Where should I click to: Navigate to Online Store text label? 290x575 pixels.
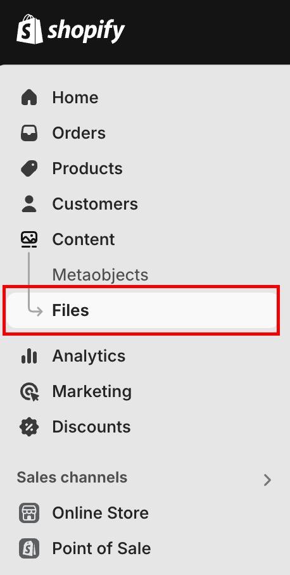(101, 513)
